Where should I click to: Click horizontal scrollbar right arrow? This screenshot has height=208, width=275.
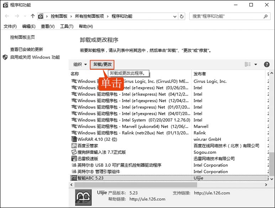click(x=266, y=185)
